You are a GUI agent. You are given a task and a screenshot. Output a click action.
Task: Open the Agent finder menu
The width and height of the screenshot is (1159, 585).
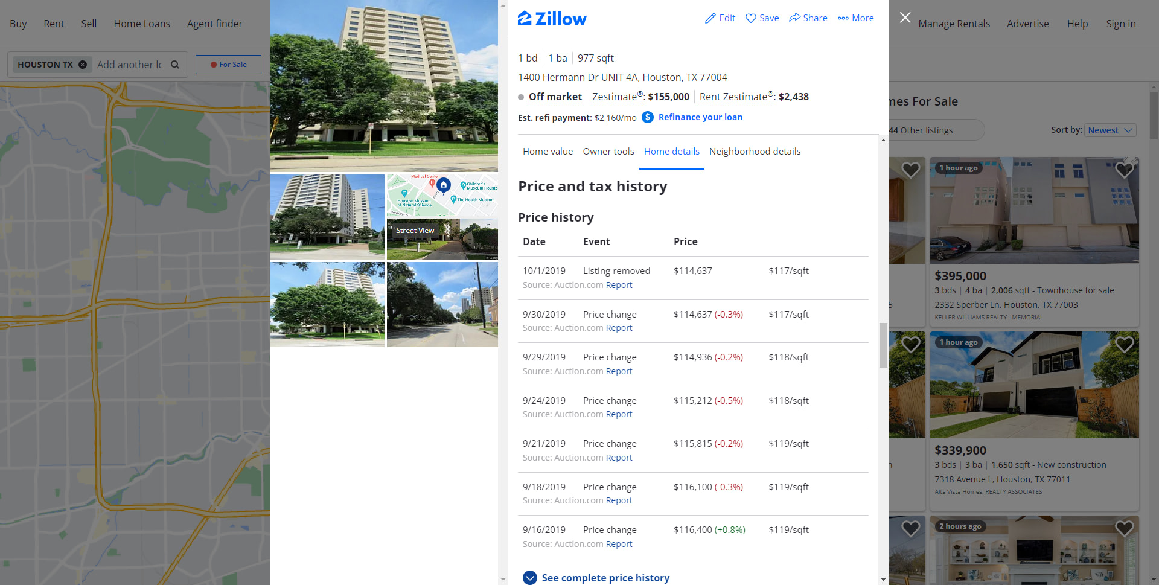(x=215, y=24)
